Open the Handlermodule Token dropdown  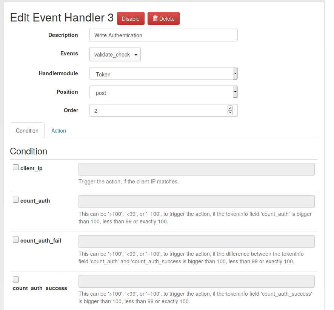[163, 73]
